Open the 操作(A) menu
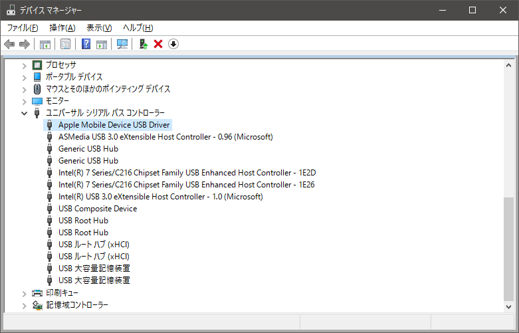The height and width of the screenshot is (333, 519). click(x=62, y=28)
